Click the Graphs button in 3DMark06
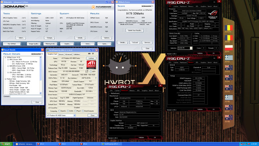This screenshot has height=146, width=259. [x=67, y=44]
